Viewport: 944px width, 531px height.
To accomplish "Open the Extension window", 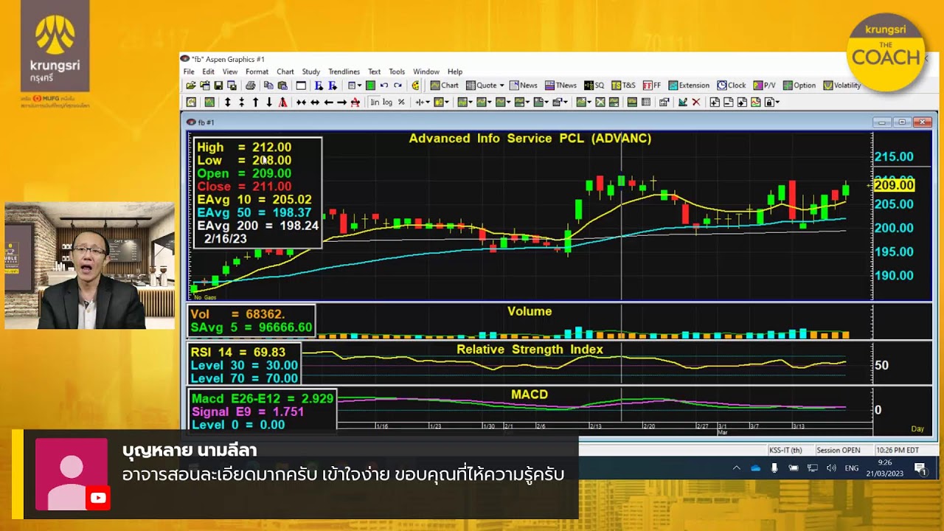I will tap(689, 86).
